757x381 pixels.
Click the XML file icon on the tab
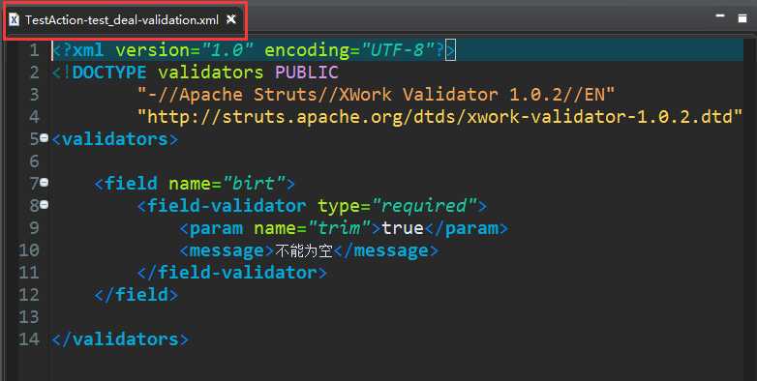(x=15, y=20)
